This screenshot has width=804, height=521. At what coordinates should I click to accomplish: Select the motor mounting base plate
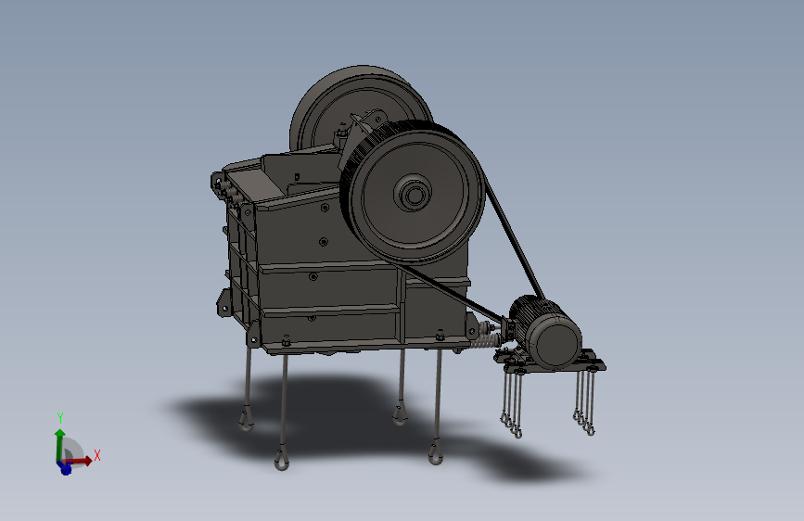(x=550, y=362)
